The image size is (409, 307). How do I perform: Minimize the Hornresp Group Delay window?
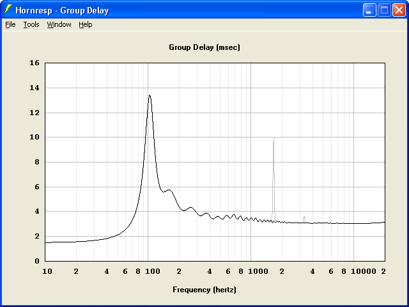point(369,10)
